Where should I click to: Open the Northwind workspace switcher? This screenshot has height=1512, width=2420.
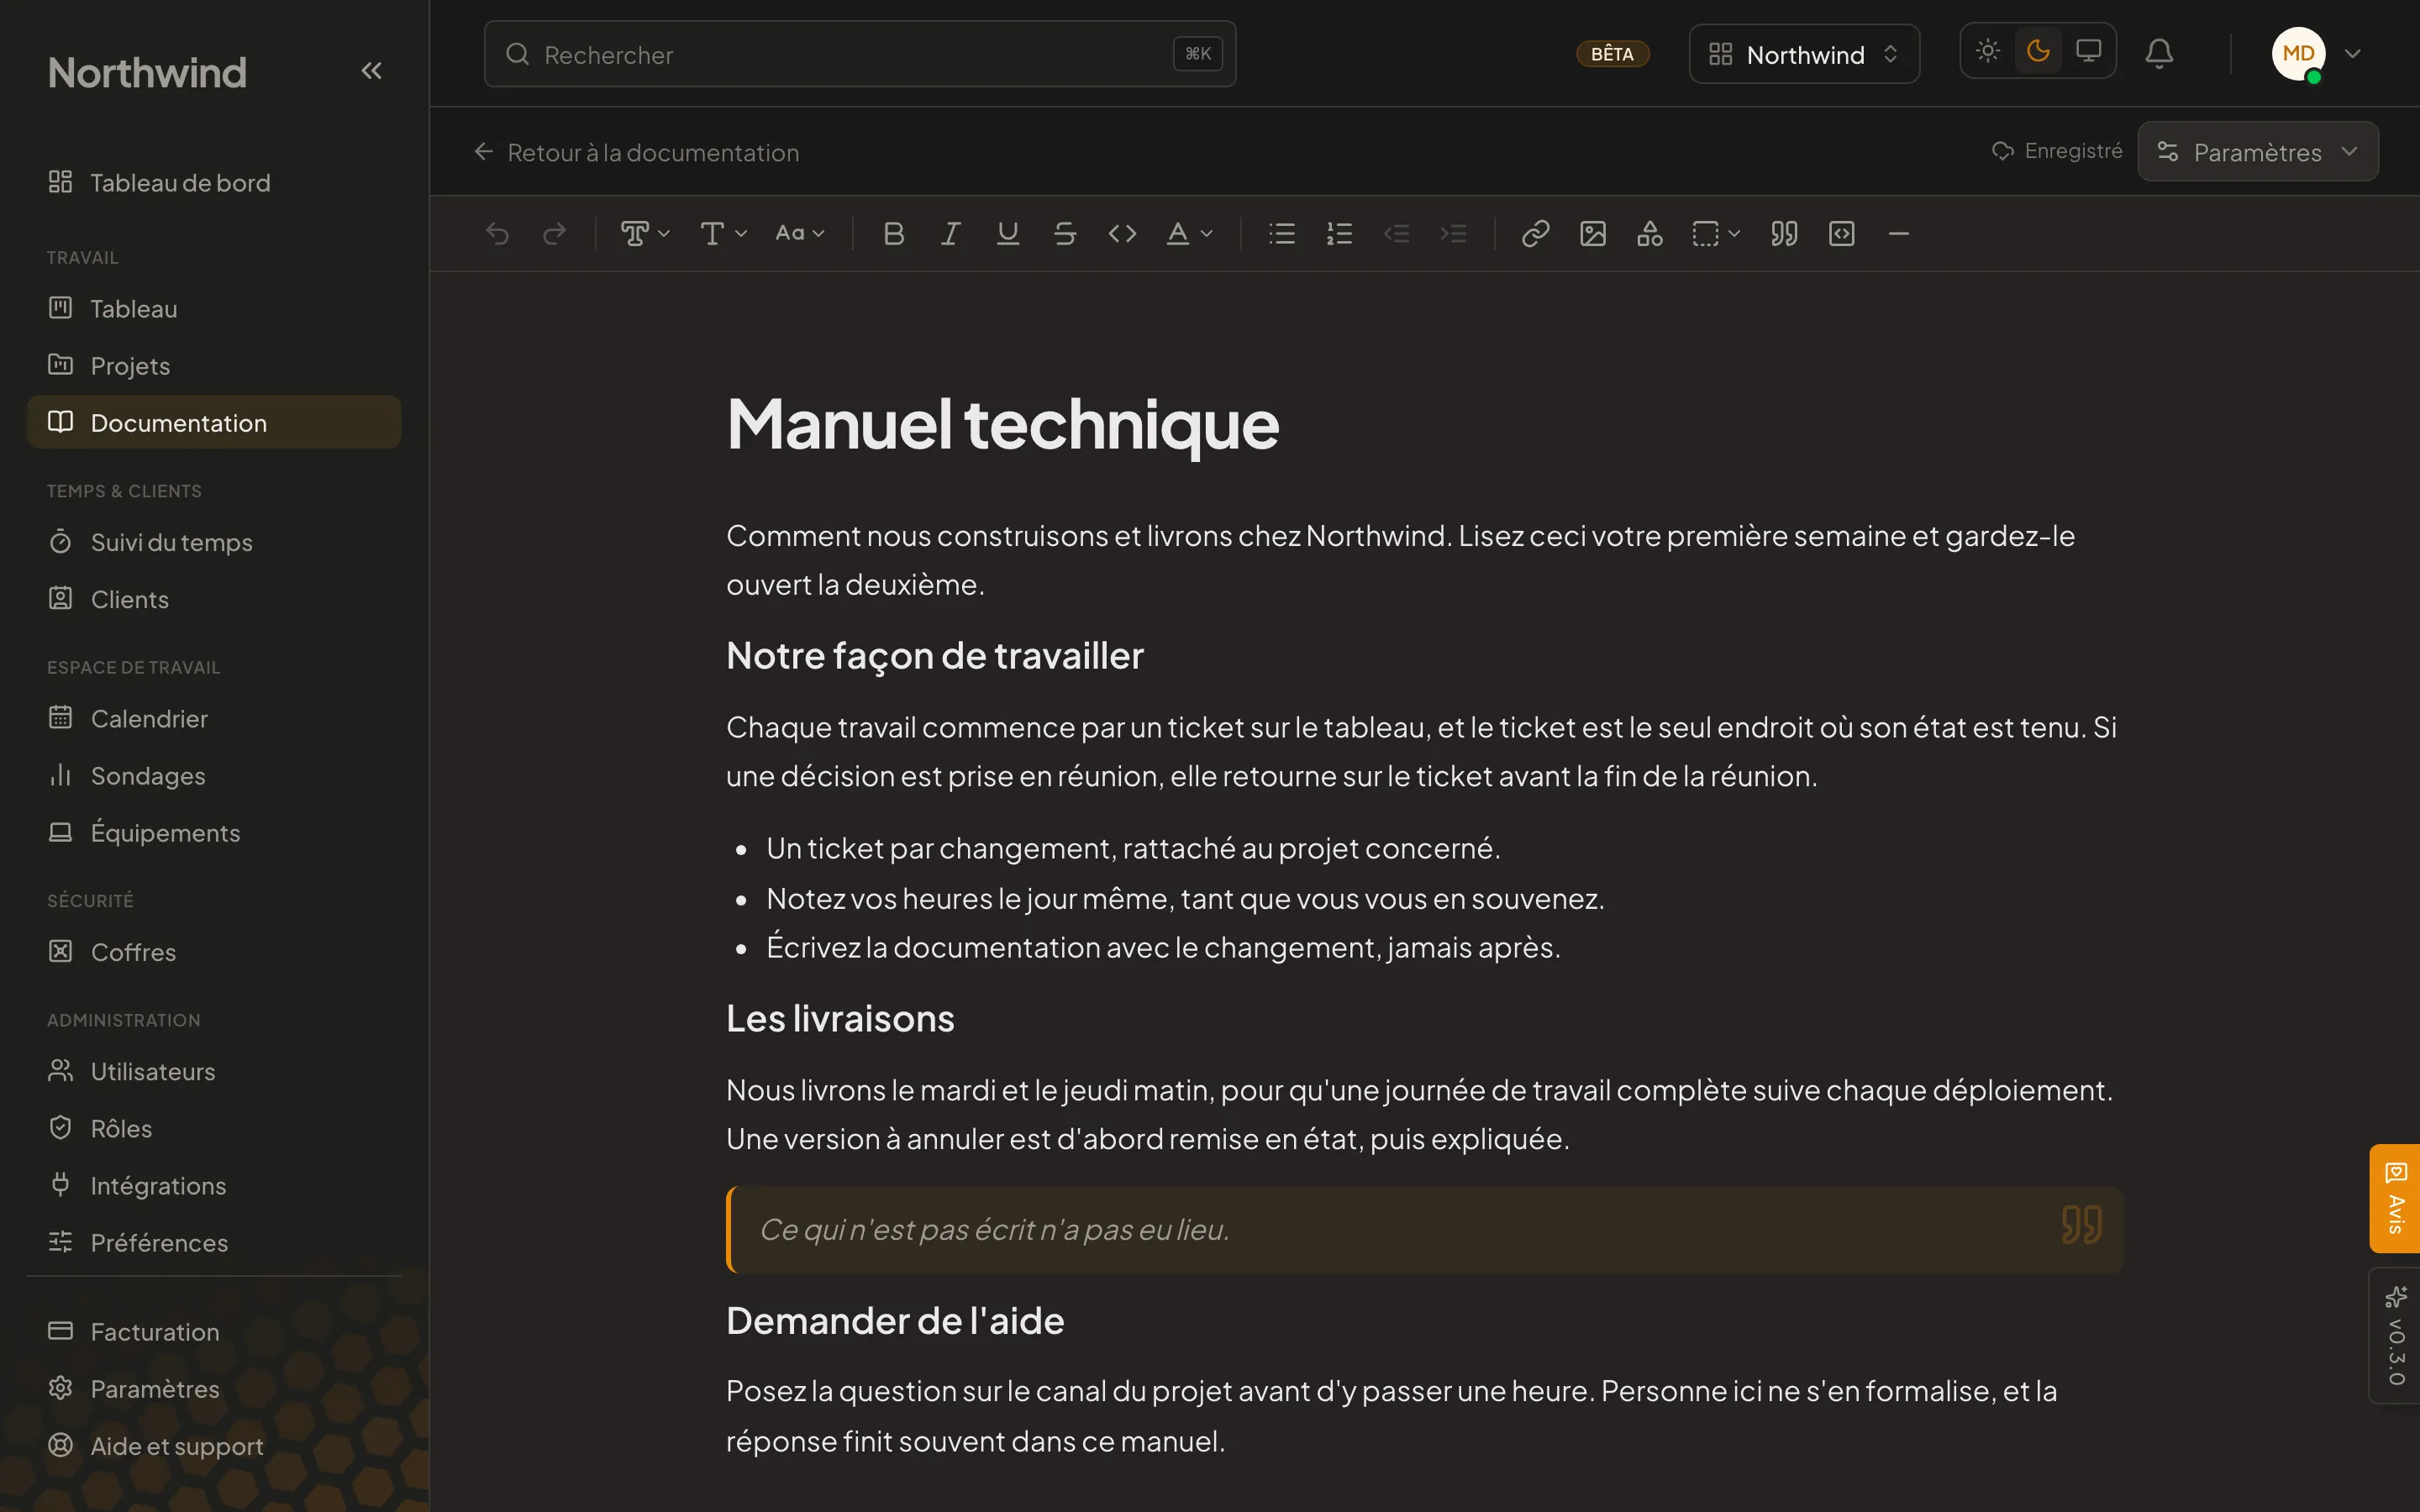coord(1804,54)
